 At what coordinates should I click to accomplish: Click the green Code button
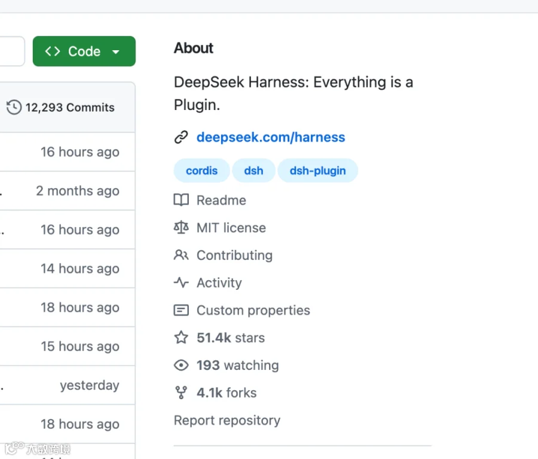(x=84, y=51)
